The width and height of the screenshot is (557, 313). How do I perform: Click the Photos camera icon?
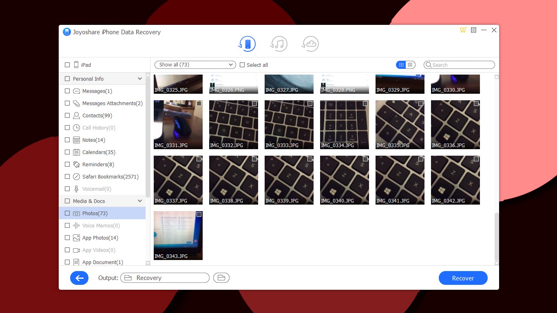[76, 214]
